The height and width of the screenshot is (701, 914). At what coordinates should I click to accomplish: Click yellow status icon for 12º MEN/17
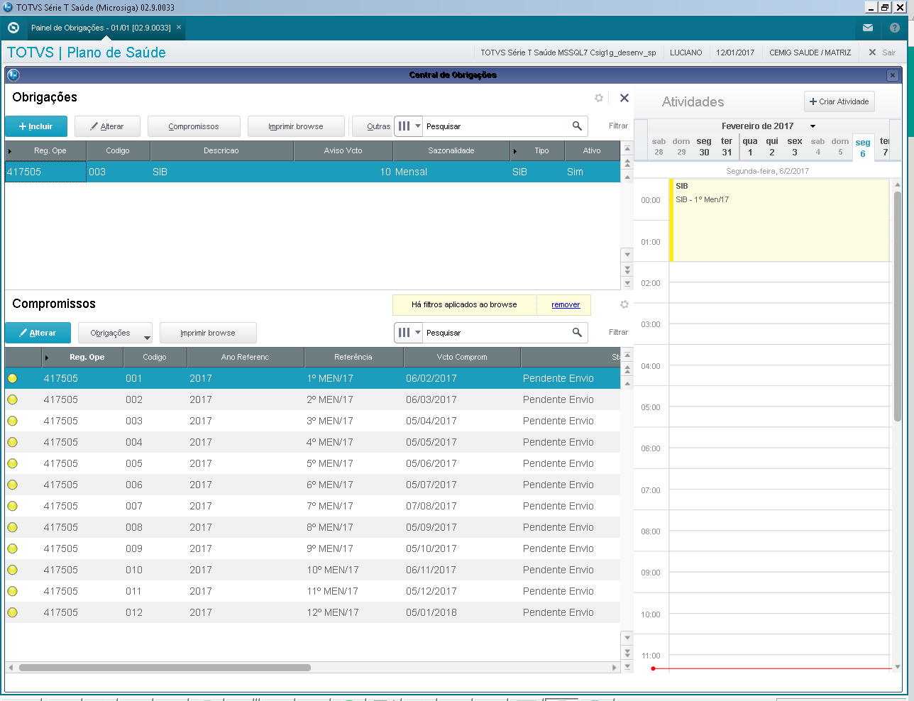(x=12, y=612)
